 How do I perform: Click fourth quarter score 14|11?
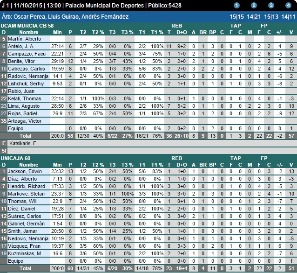point(288,16)
